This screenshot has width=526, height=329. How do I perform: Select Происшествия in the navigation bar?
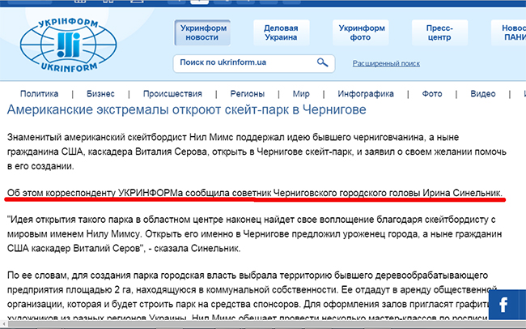[172, 93]
